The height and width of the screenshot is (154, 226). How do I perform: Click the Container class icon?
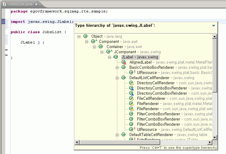[101, 47]
